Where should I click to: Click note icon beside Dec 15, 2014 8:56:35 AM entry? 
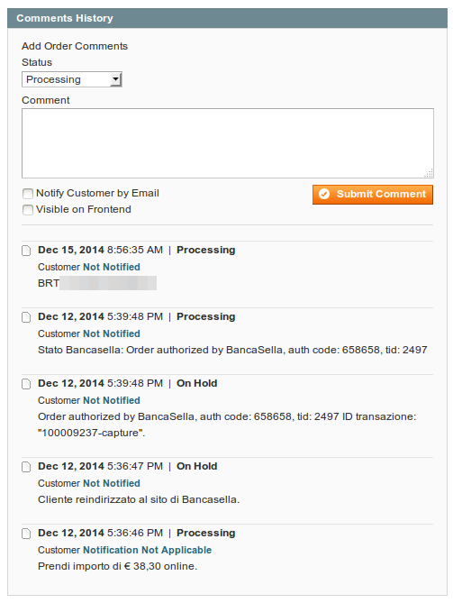(x=26, y=251)
